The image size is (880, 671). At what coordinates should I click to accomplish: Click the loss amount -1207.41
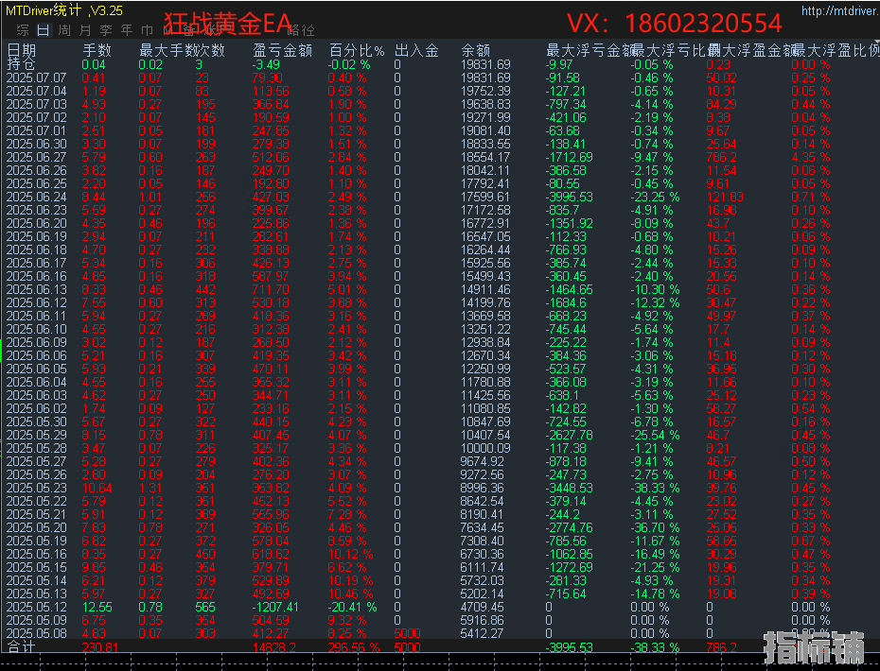point(275,607)
